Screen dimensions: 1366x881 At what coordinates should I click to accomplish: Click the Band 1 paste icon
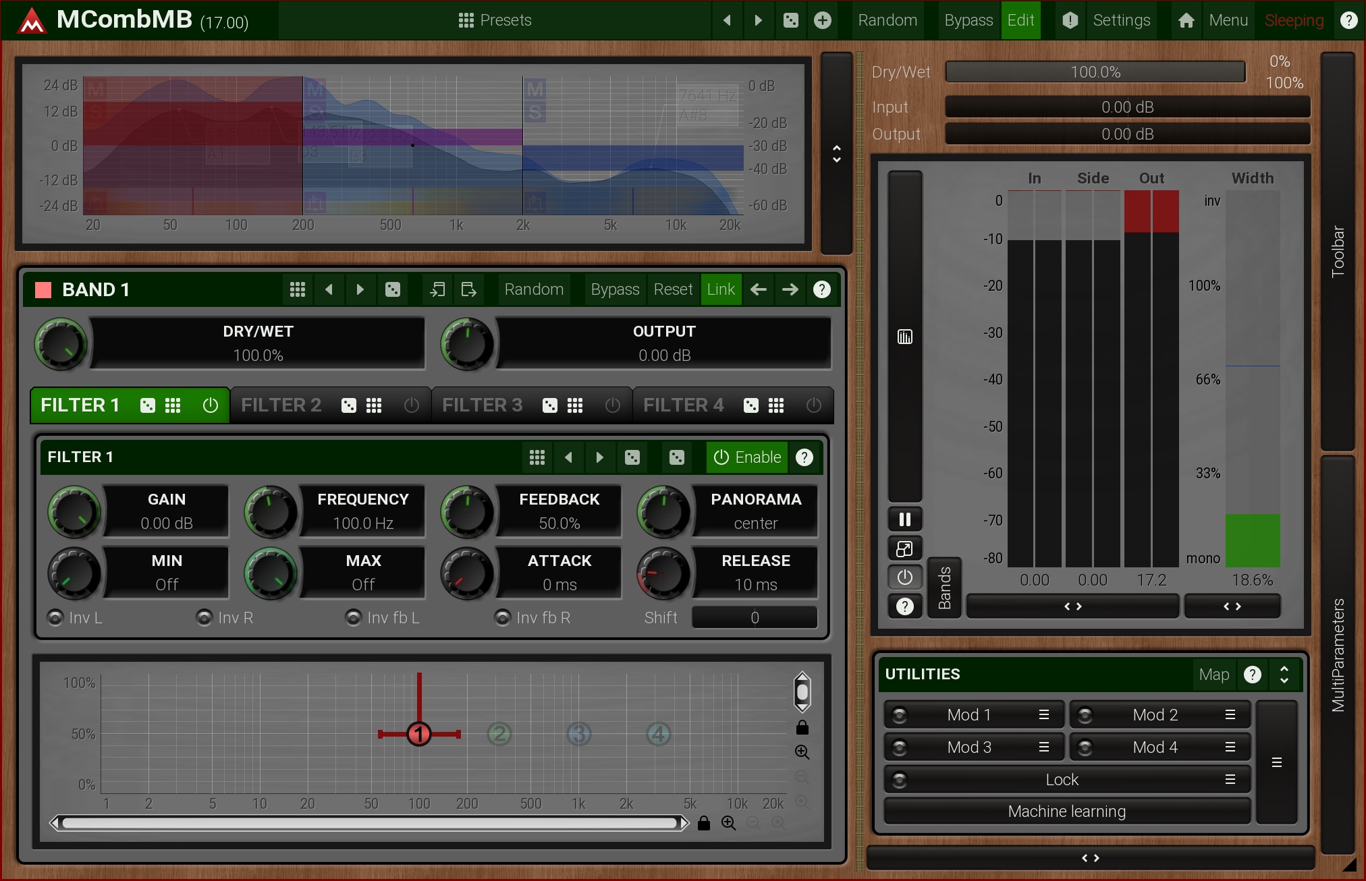tap(468, 289)
